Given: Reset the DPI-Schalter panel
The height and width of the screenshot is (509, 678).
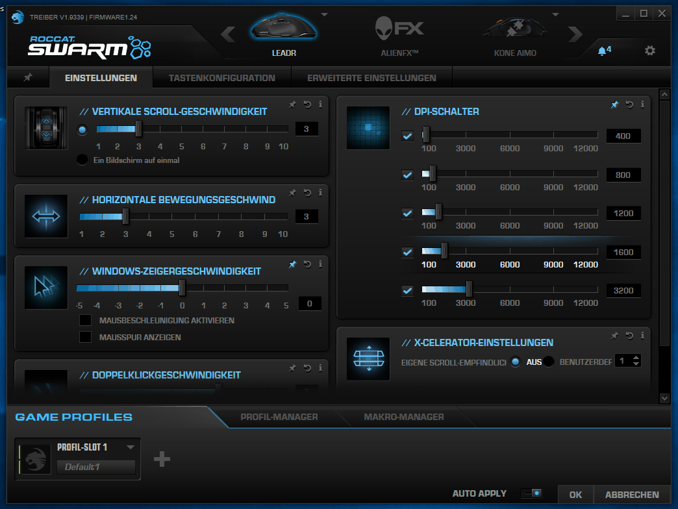Looking at the screenshot, I should [629, 104].
